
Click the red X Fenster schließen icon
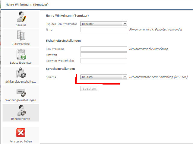(21, 133)
